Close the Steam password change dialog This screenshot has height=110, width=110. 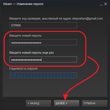106,4
